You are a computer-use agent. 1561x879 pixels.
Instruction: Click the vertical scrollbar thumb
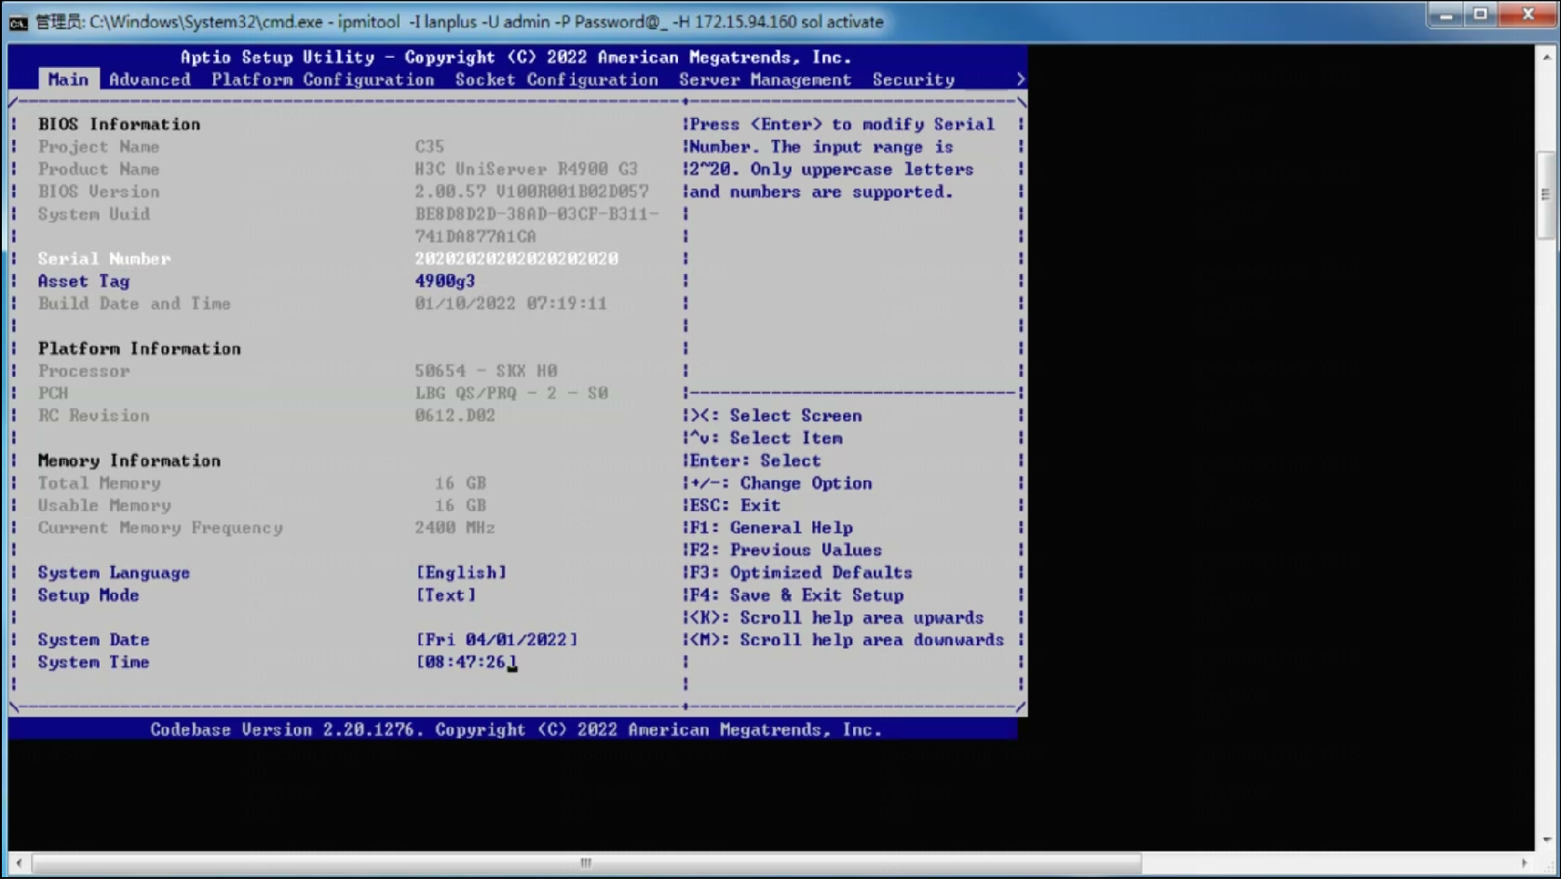pos(1546,195)
